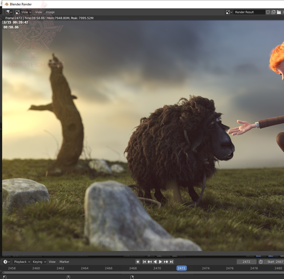Click the highlighted 2472 playhead marker
Image resolution: width=284 pixels, height=279 pixels.
(182, 268)
